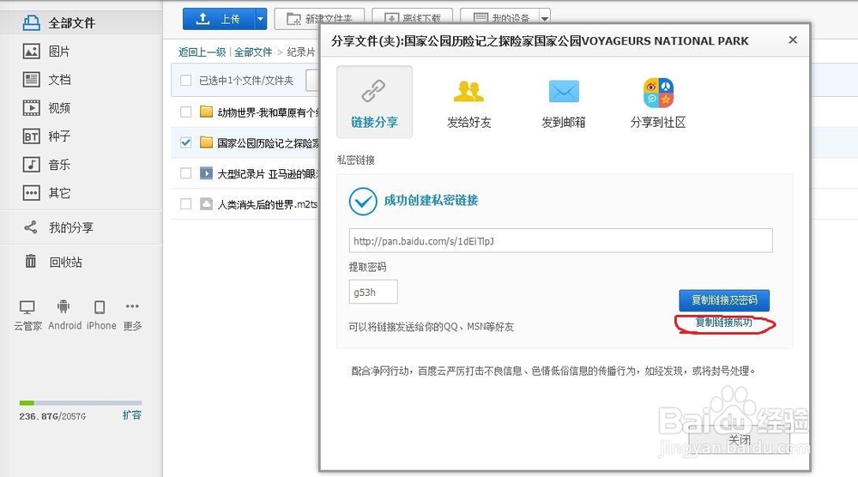The width and height of the screenshot is (858, 477).
Task: Click the 动物世界 folder icon
Action: click(x=206, y=112)
